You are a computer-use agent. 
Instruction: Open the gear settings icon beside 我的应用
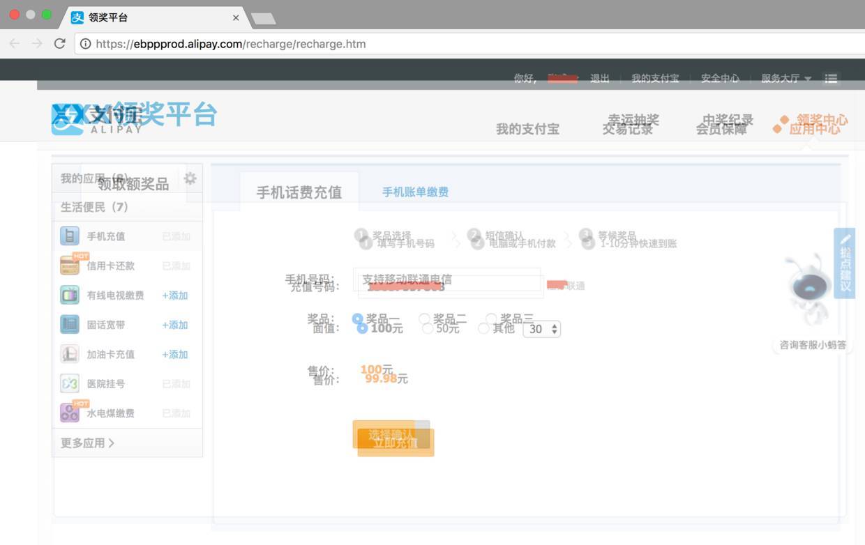click(x=190, y=179)
